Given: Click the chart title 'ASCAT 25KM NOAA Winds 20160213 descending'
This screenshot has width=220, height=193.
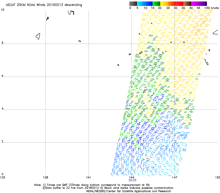Looking at the screenshot, I should [44, 5].
